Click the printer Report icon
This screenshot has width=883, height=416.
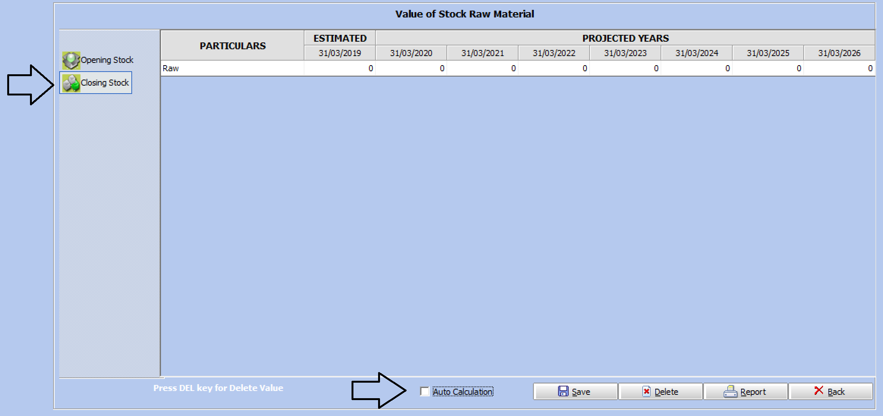click(x=730, y=391)
